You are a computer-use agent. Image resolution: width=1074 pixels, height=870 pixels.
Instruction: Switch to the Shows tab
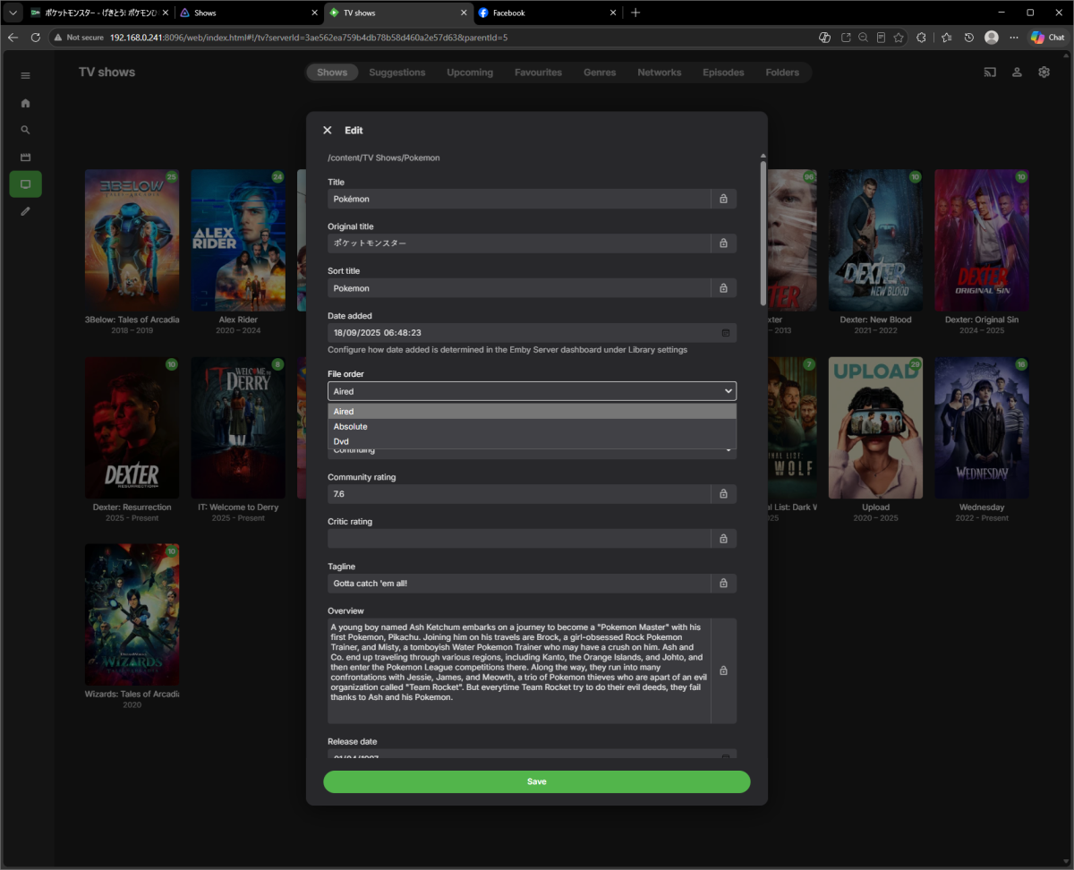pyautogui.click(x=332, y=72)
